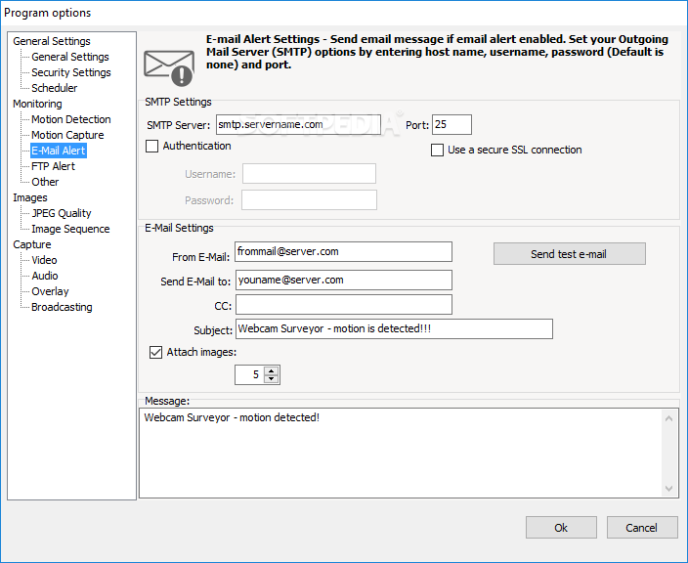Viewport: 688px width, 563px height.
Task: Open Video capture settings
Action: [x=44, y=260]
